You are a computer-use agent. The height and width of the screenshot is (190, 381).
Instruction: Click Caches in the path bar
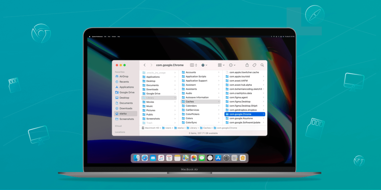205,128
